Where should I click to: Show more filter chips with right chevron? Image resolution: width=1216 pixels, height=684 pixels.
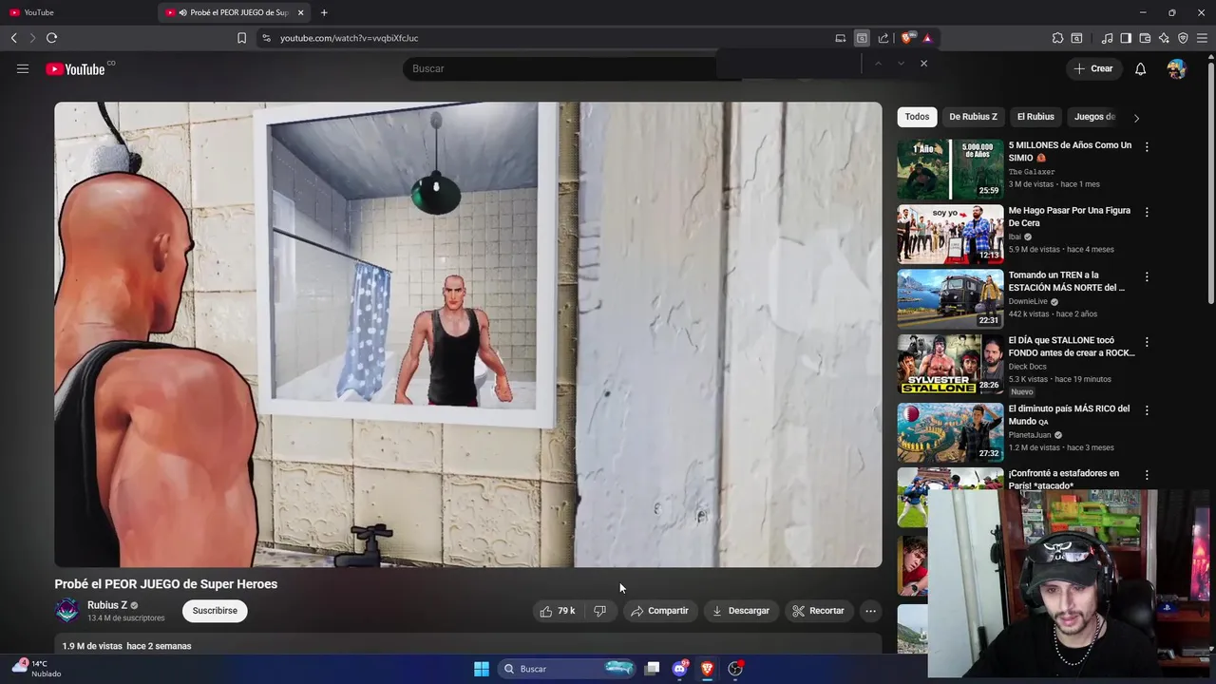(x=1136, y=118)
